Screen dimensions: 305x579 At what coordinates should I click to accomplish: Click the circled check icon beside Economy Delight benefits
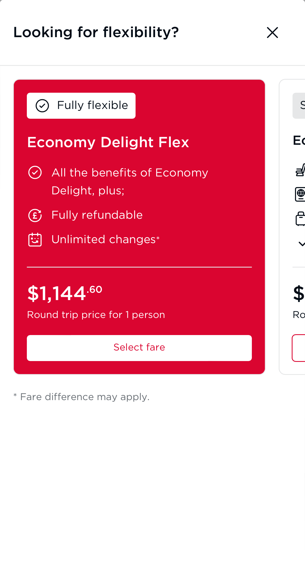coord(35,173)
